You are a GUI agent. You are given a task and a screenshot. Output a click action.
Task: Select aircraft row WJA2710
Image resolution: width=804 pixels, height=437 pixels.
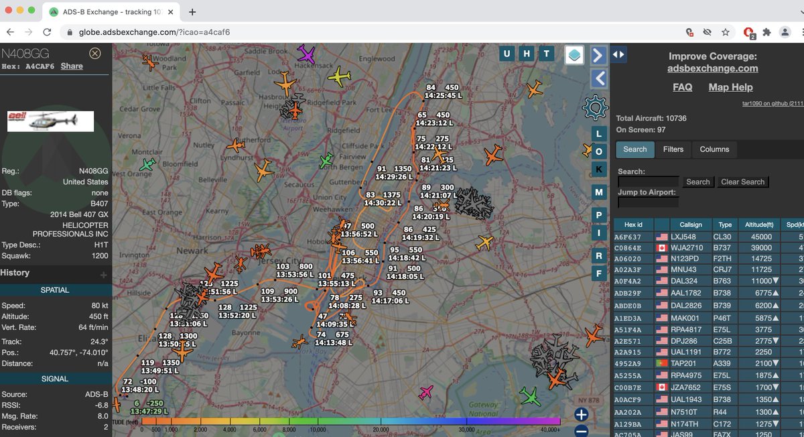pos(709,248)
